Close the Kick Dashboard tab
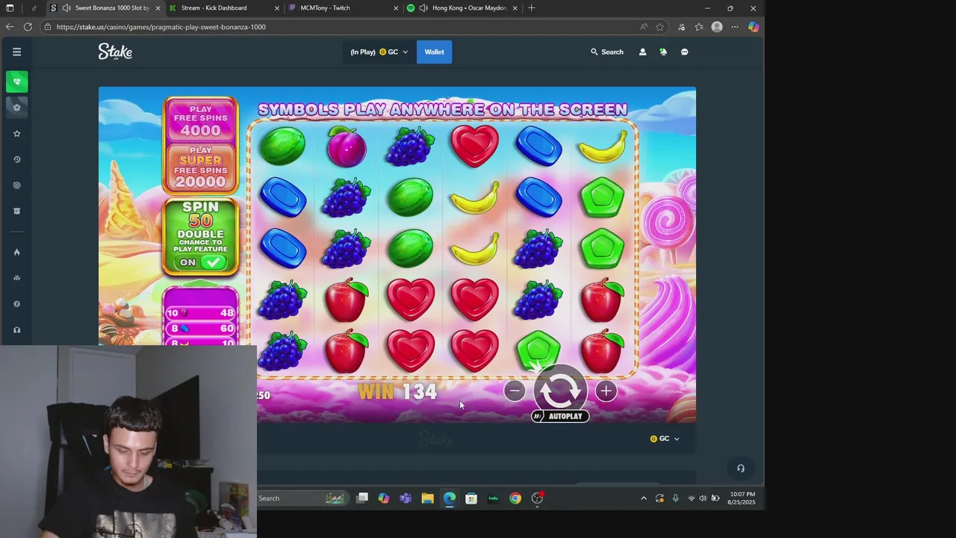 277,8
